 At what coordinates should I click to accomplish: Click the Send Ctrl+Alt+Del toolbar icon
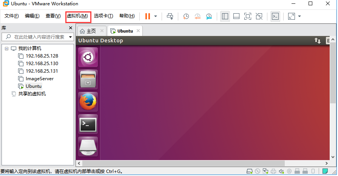(x=170, y=16)
